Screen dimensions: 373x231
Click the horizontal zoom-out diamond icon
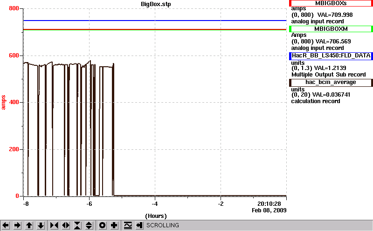[x=66, y=225]
